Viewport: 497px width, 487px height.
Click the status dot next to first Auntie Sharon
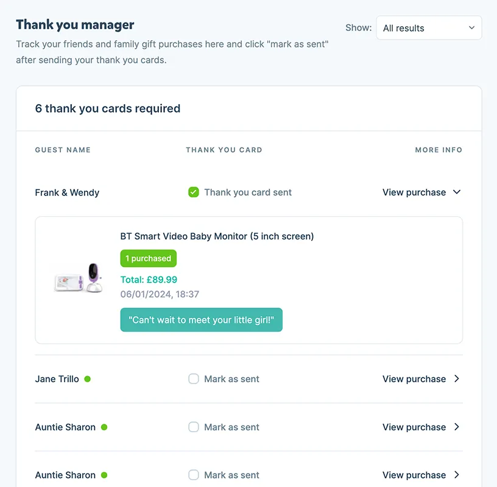point(104,427)
